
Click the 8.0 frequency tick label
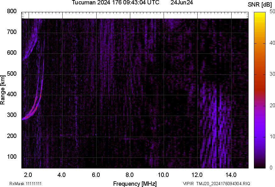130,174
